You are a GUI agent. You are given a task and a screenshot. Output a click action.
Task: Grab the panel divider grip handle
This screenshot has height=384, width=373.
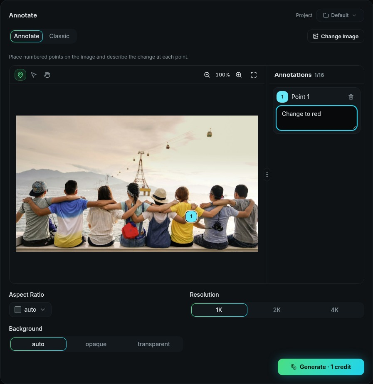267,175
